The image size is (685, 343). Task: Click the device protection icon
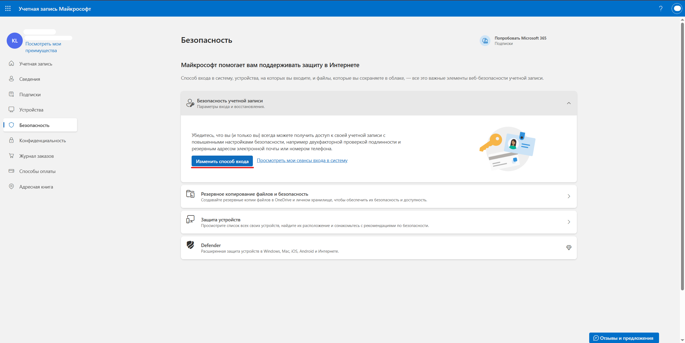[190, 219]
